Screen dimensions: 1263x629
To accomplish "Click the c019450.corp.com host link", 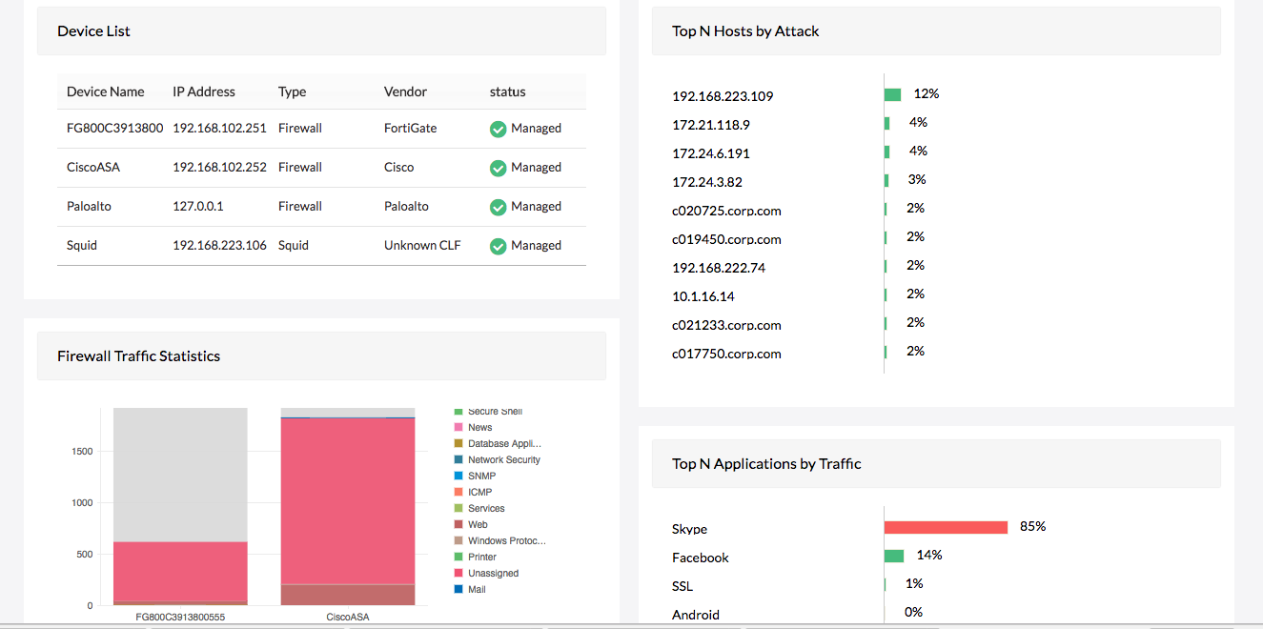I will [x=726, y=239].
